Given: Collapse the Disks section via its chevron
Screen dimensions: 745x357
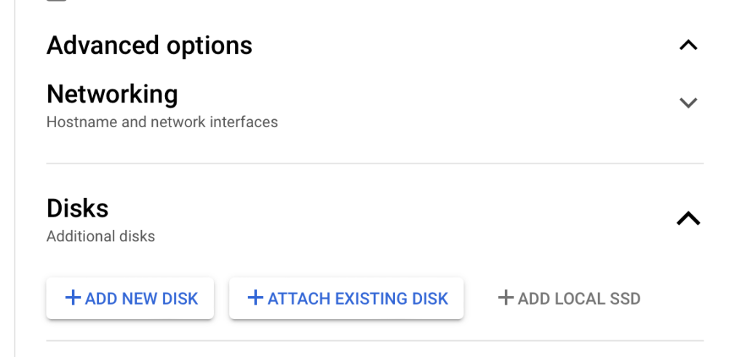Looking at the screenshot, I should point(688,218).
